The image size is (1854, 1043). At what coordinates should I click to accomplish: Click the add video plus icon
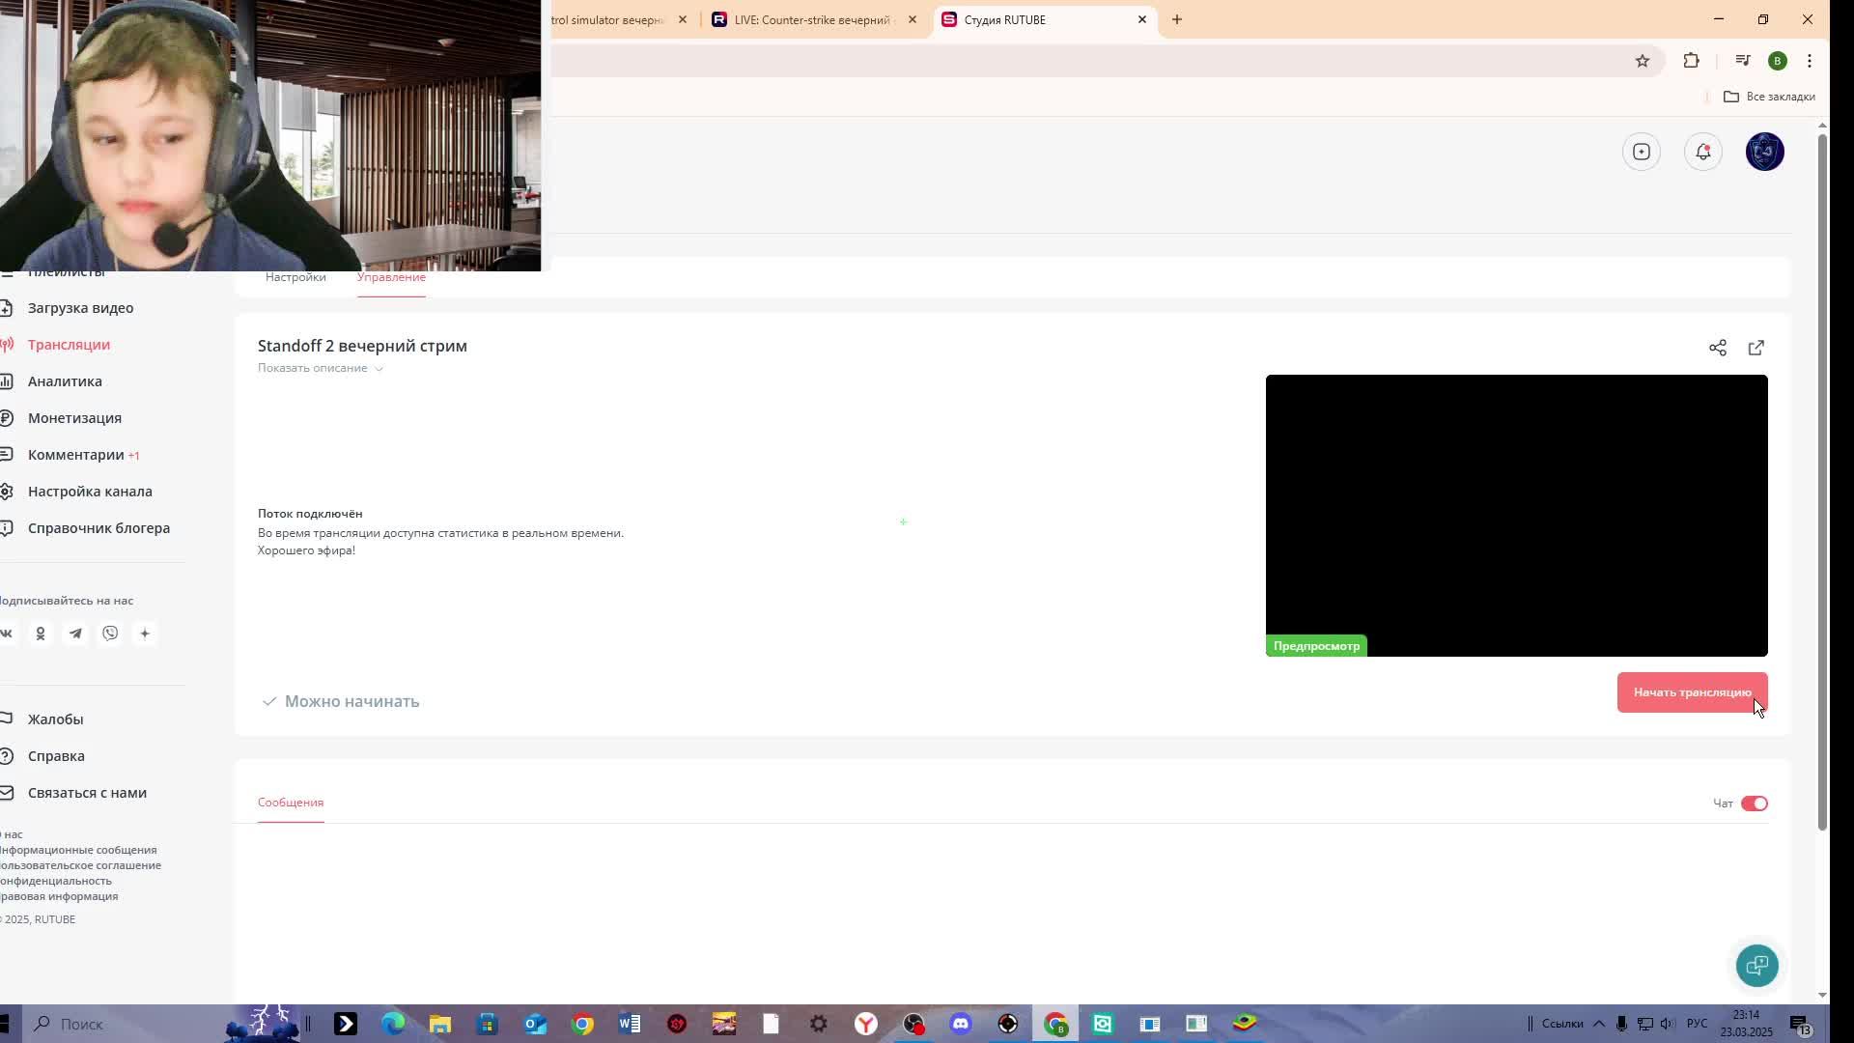coord(1641,152)
